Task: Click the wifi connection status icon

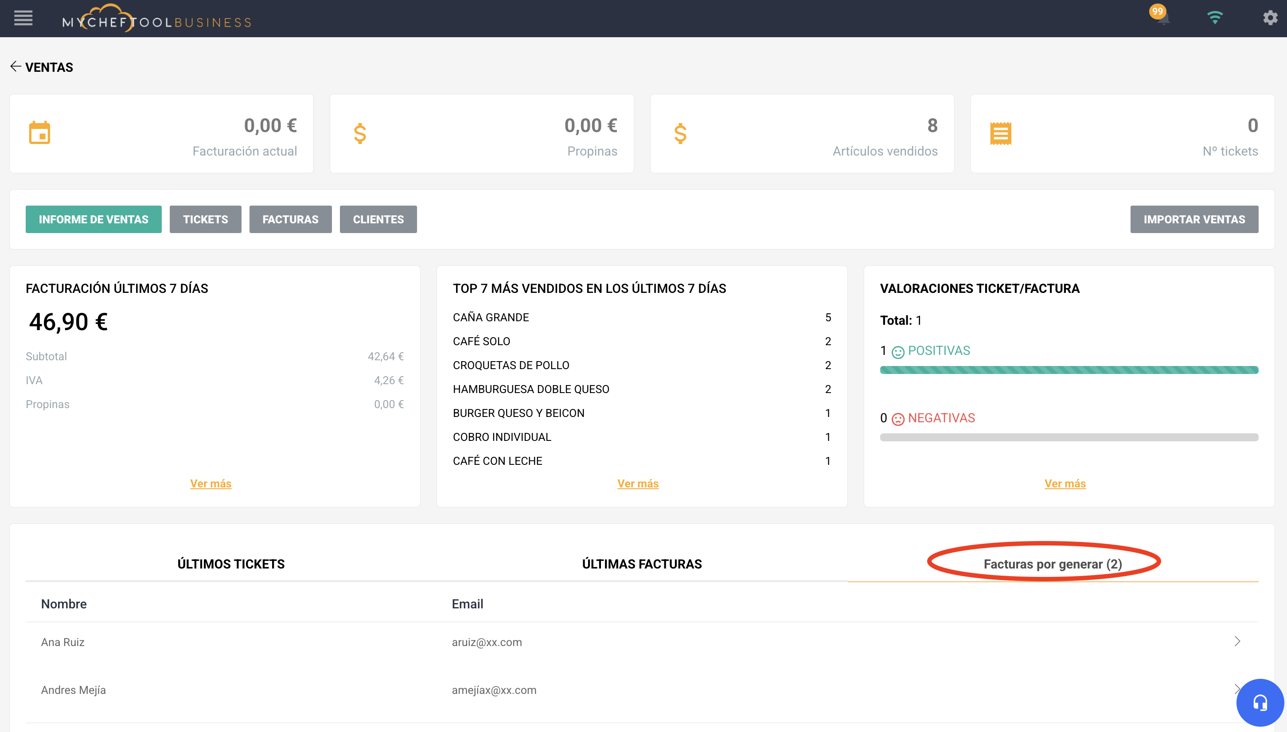Action: point(1215,18)
